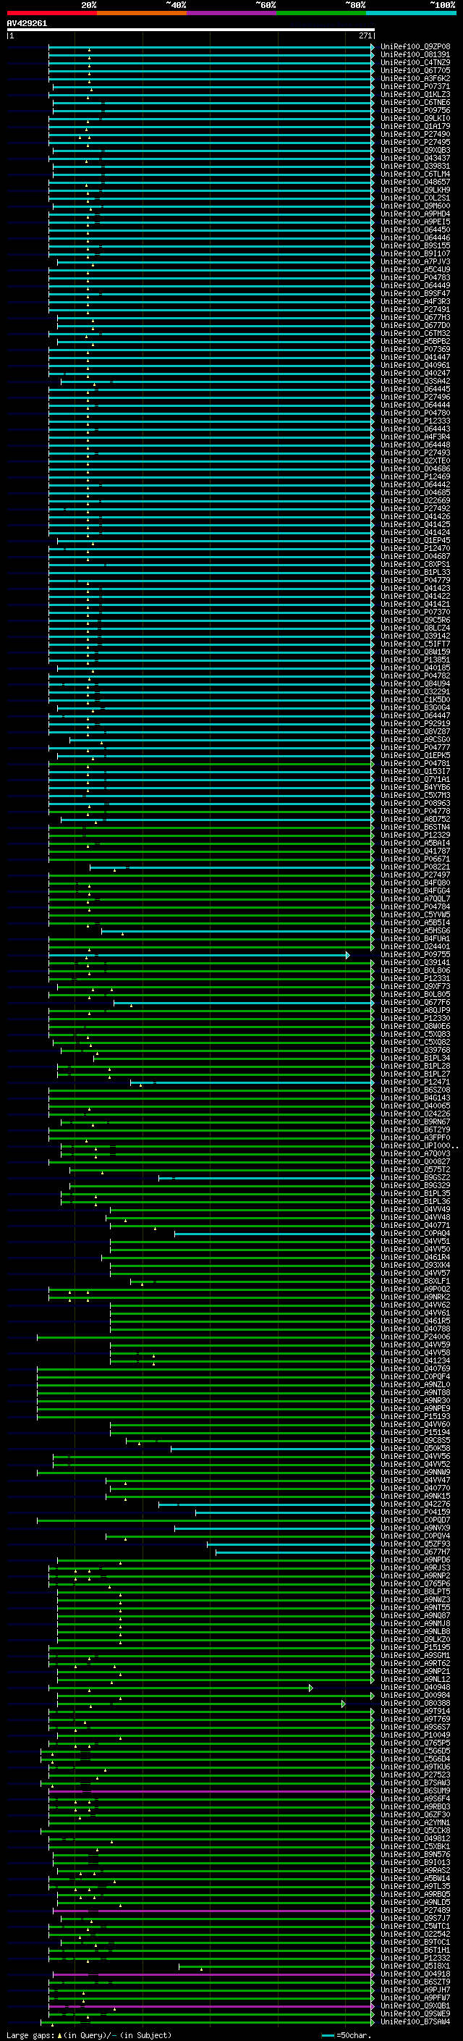Select hit UniRef100_Q1KLZ3

pos(415,94)
